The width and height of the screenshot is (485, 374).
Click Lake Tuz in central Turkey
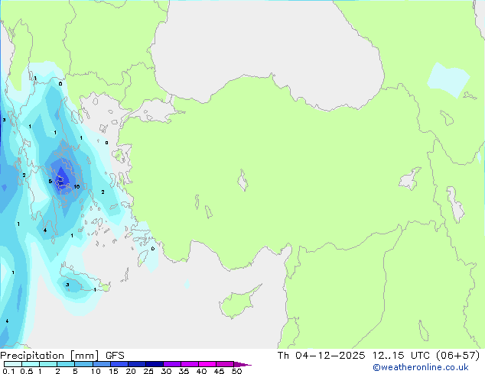pyautogui.click(x=242, y=181)
